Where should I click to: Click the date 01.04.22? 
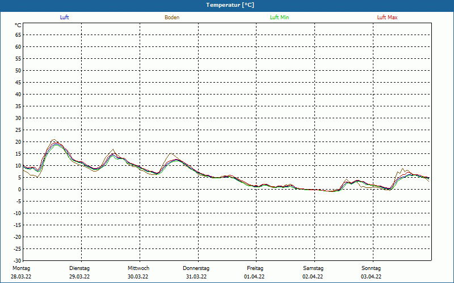click(254, 277)
